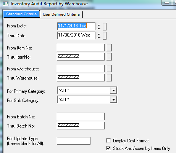
Task: Switch to User Defined Criteria tab
Action: 61,14
